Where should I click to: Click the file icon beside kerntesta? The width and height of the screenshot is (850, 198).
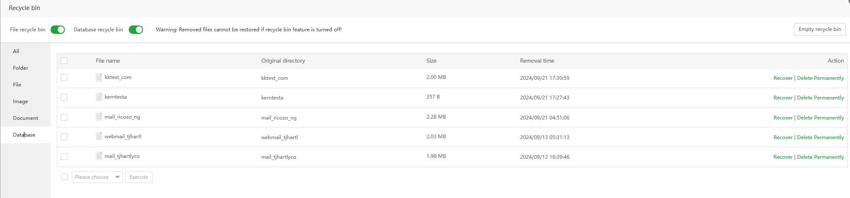point(99,97)
